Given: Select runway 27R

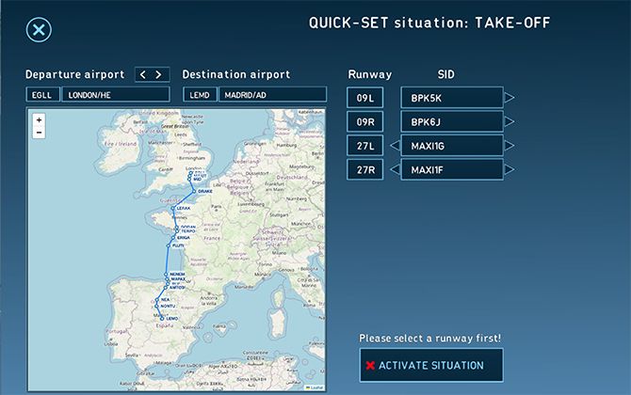Looking at the screenshot, I should tap(365, 169).
